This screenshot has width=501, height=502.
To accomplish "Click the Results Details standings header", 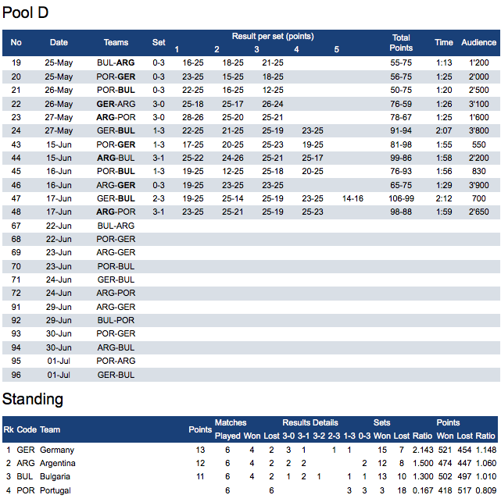I will 310,423.
